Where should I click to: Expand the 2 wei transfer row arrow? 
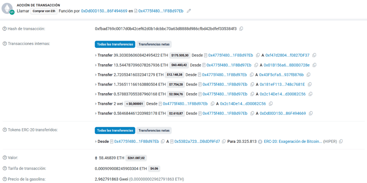click(x=96, y=104)
